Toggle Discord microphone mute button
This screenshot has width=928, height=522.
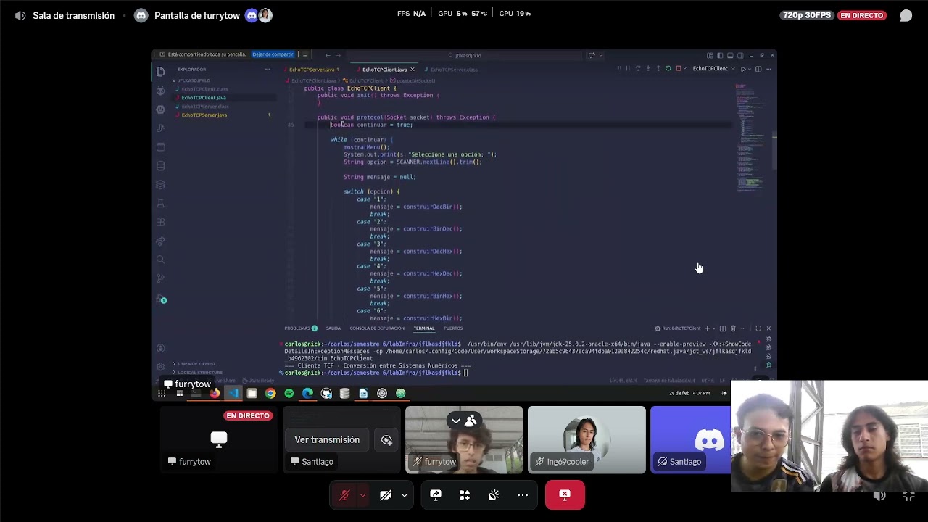344,494
